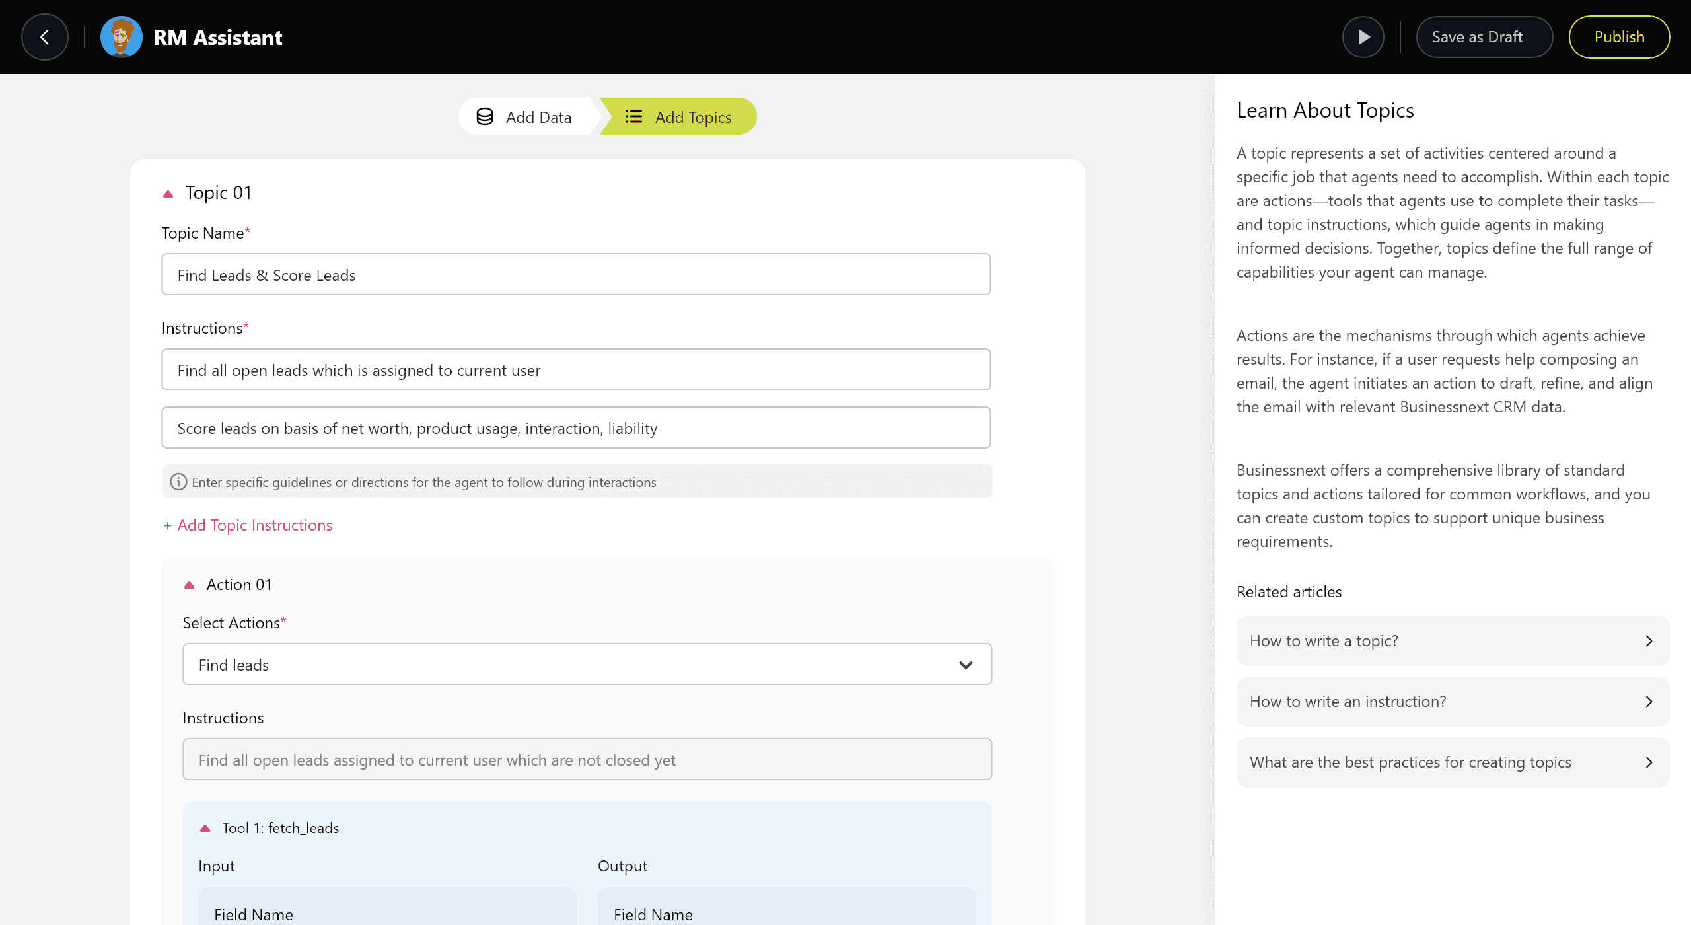Click the Topic Name input field
The image size is (1691, 925).
(x=575, y=275)
